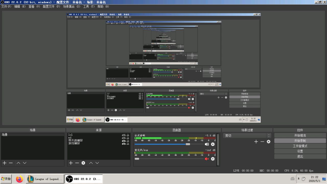Unmute the 麦克风/Aux audio
Screen dimensions: 327x184
tap(207, 159)
